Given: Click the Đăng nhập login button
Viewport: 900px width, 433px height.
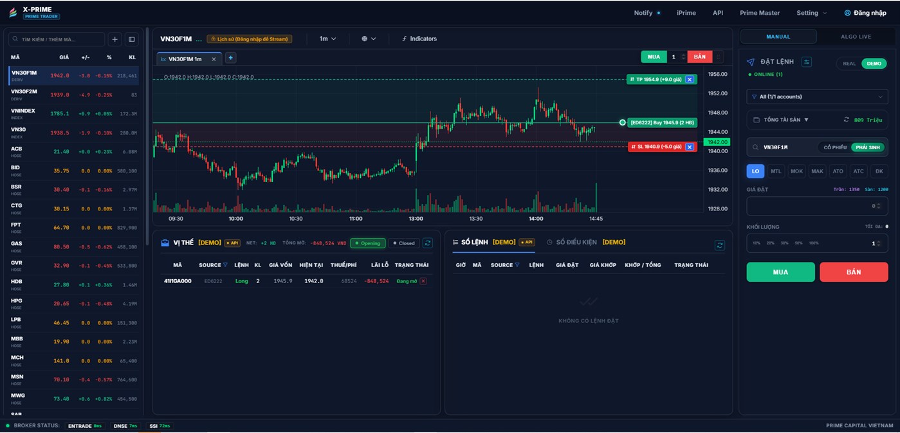Looking at the screenshot, I should pos(865,13).
